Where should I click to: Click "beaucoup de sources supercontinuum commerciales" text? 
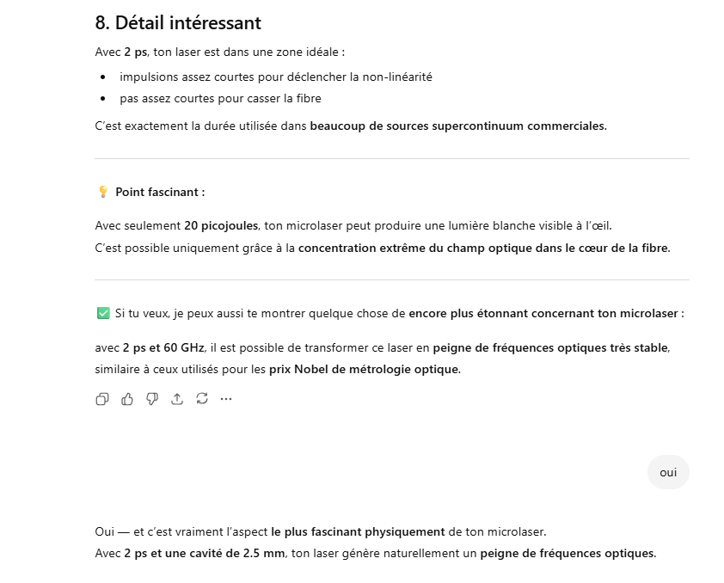pos(457,126)
